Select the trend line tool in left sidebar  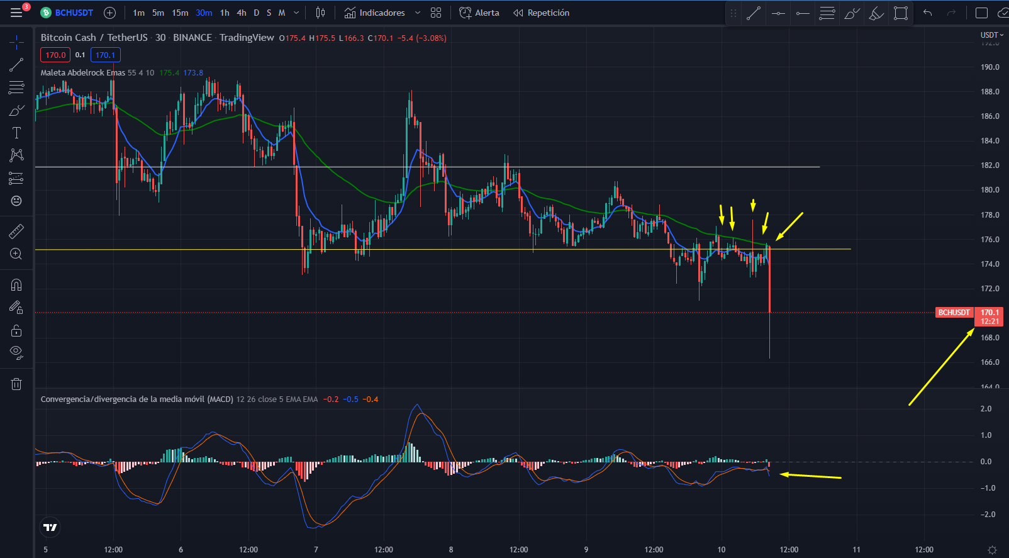coord(16,65)
